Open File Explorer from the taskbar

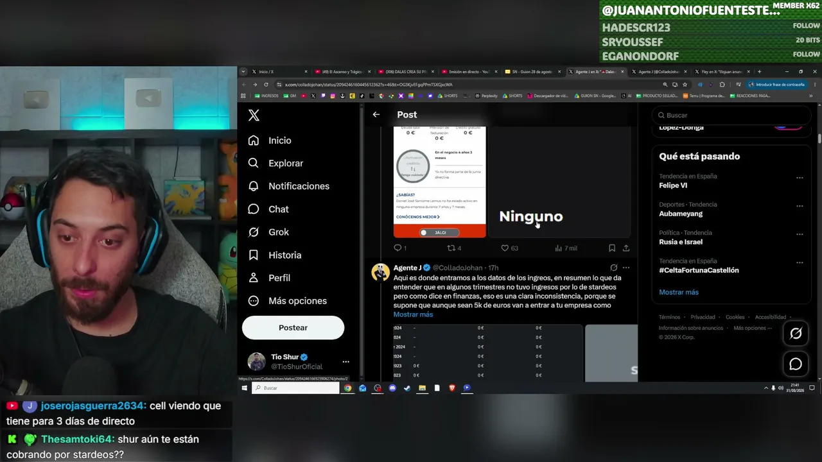(422, 388)
